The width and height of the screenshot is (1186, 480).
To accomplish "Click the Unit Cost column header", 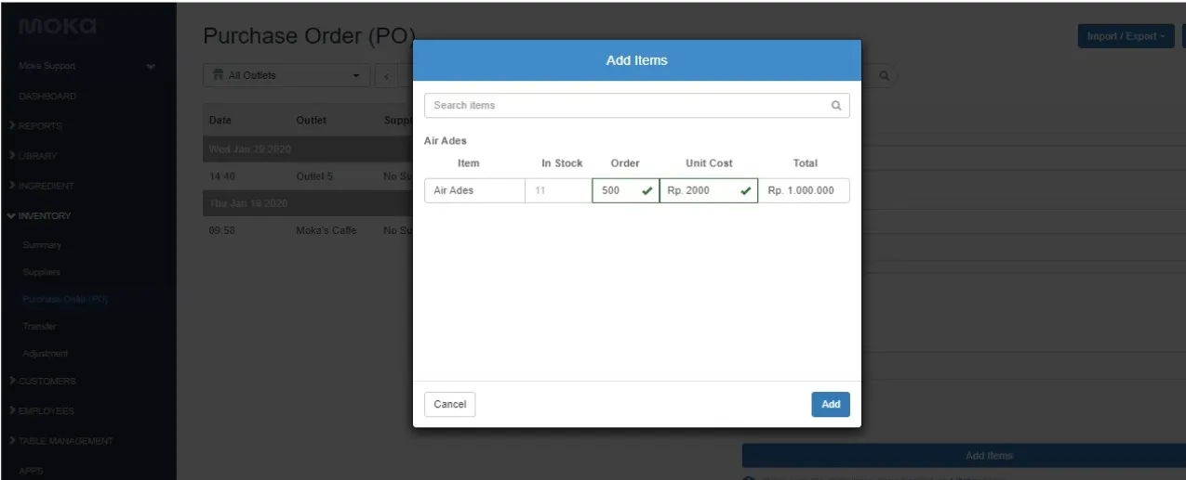I will point(709,163).
